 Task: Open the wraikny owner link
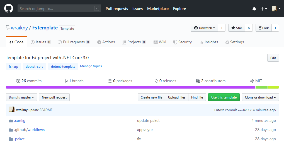click(x=20, y=28)
